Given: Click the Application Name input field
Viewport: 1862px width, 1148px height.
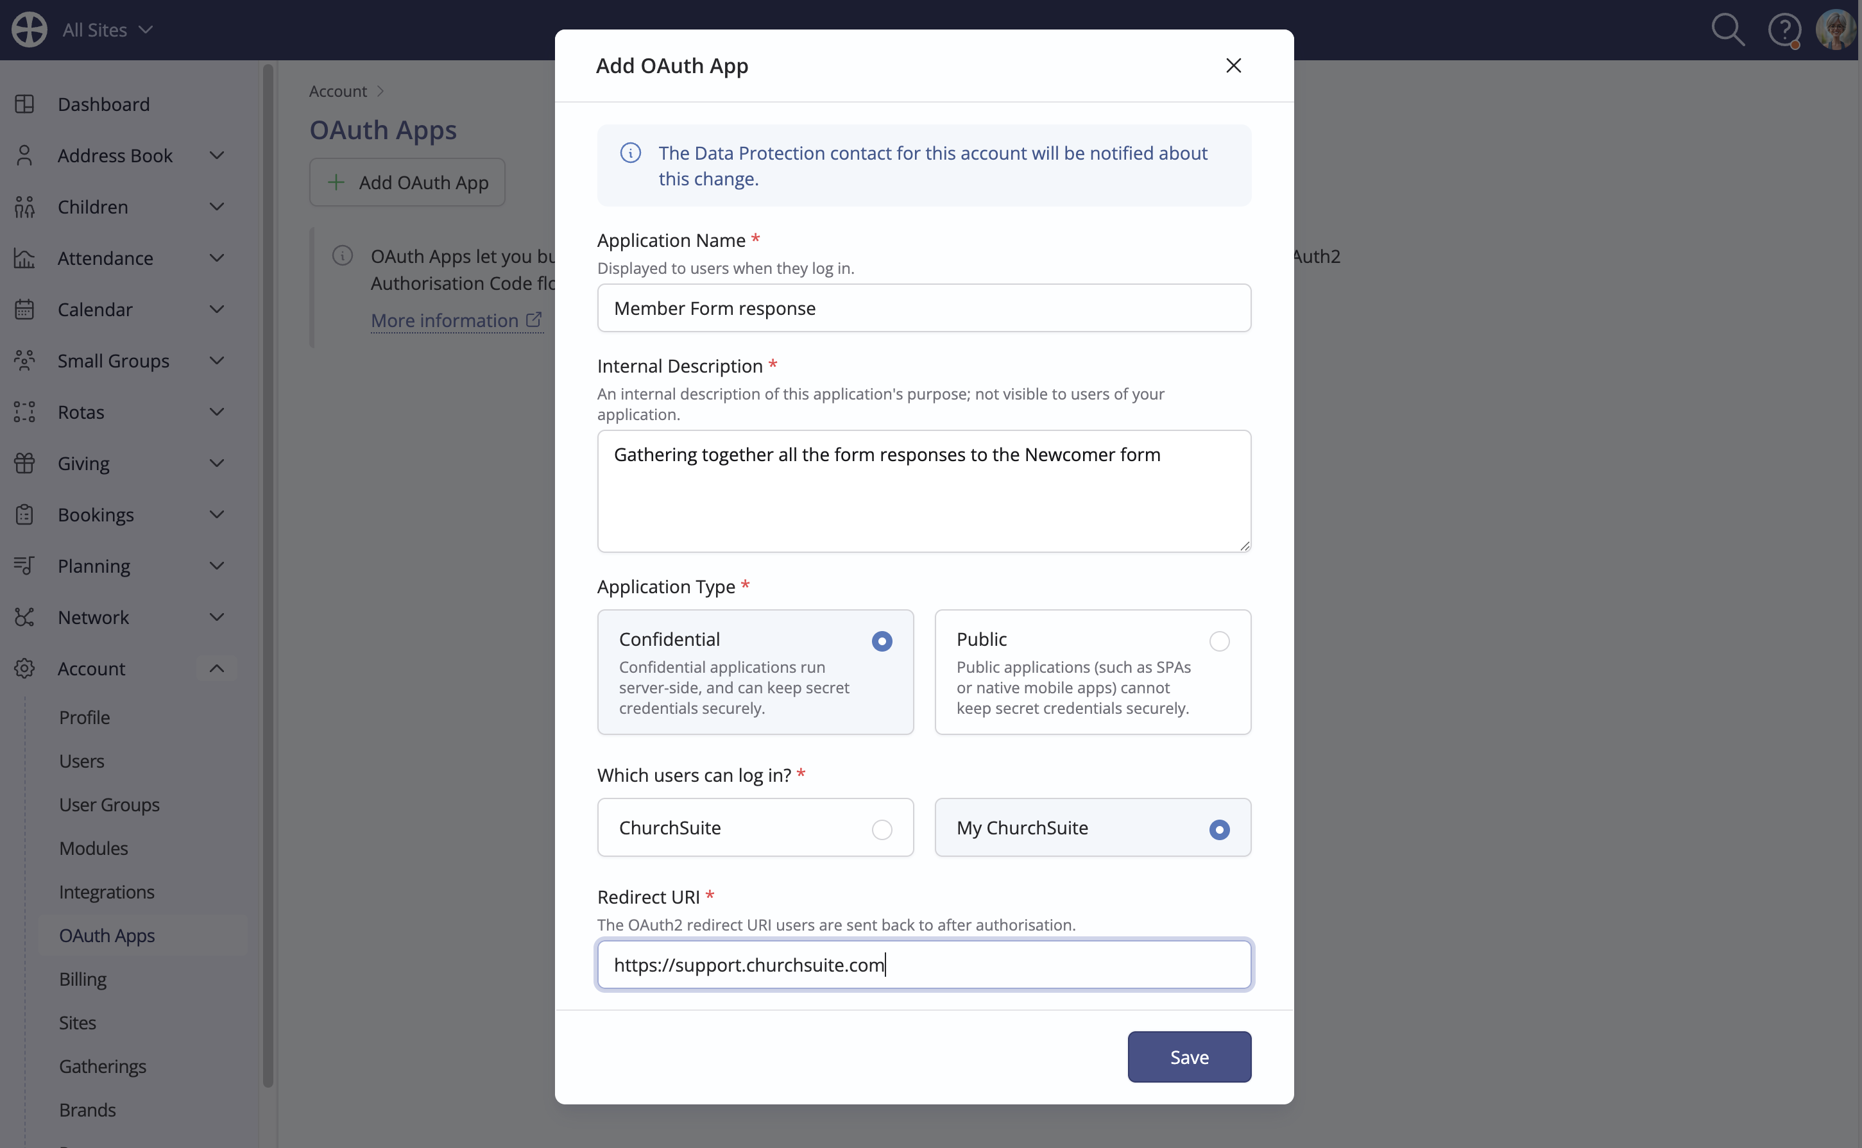Looking at the screenshot, I should (924, 308).
